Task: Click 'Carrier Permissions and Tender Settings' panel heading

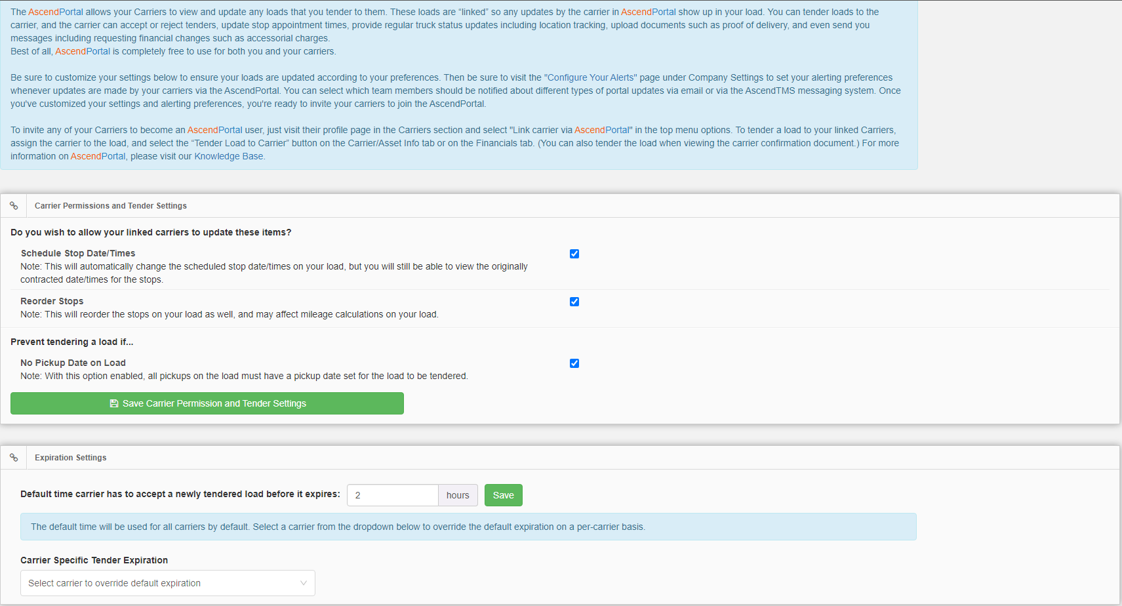Action: coord(111,206)
